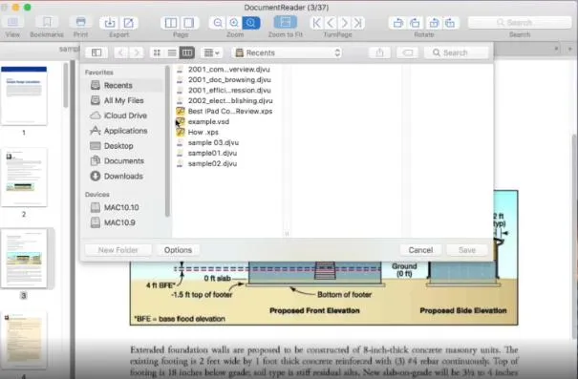Switch file dialog to list view
Viewport: 578px width, 379px height.
pos(172,53)
